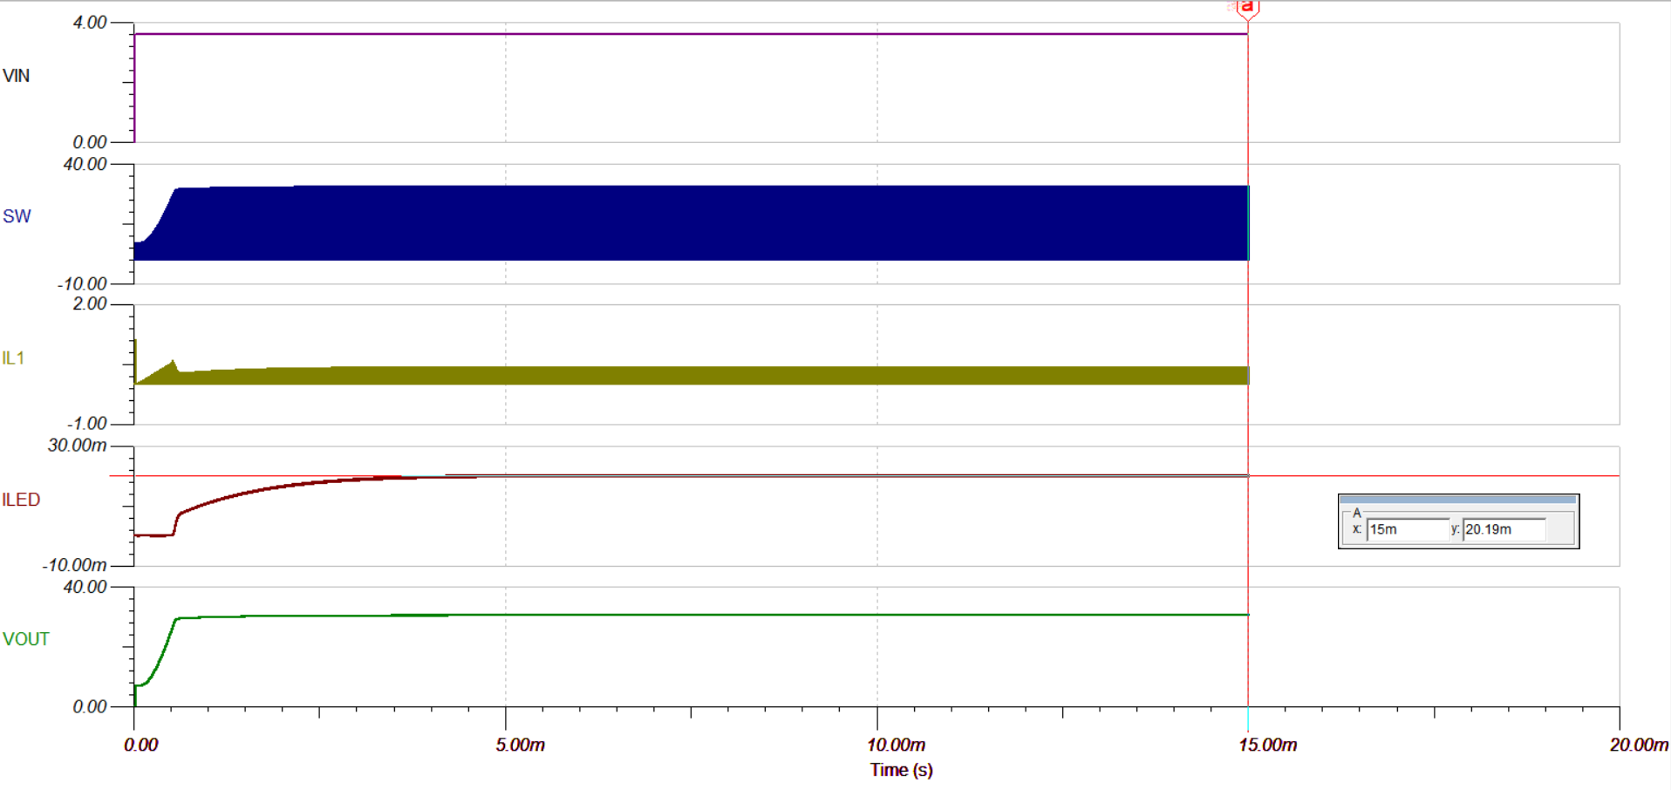1671x790 pixels.
Task: Click the cursor A x value field showing 15m
Action: coord(1408,529)
